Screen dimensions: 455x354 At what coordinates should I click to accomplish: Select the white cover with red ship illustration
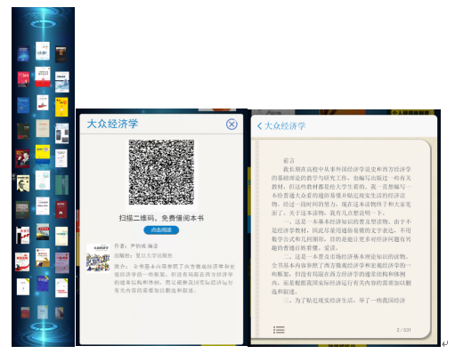pyautogui.click(x=43, y=102)
